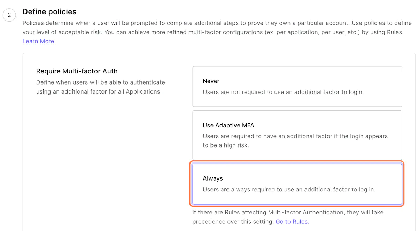418x231 pixels.
Task: Click the Always title text
Action: pyautogui.click(x=213, y=178)
